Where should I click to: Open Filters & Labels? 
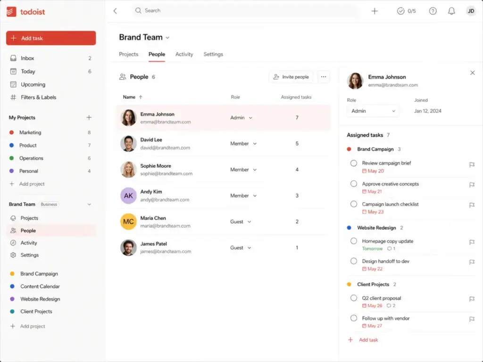51,97
